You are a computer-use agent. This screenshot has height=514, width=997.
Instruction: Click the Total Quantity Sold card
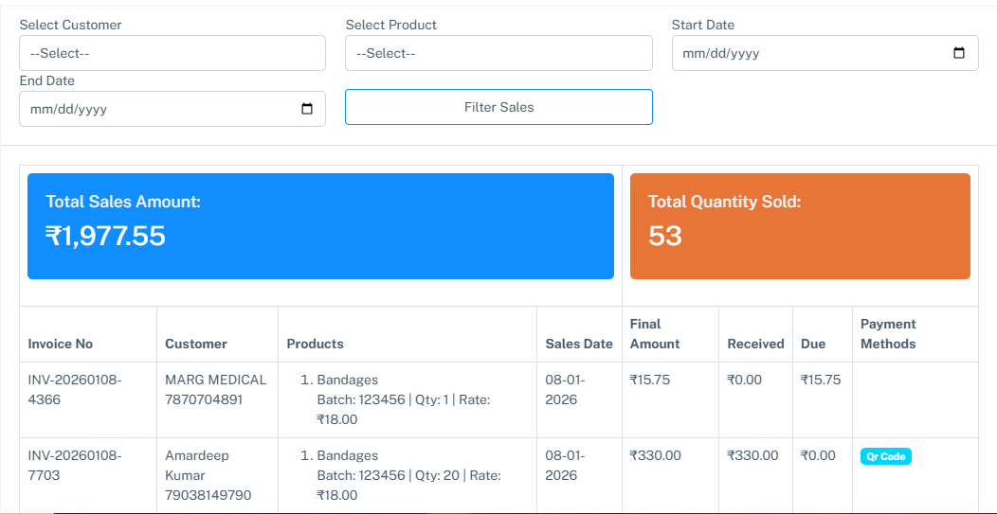click(x=800, y=226)
